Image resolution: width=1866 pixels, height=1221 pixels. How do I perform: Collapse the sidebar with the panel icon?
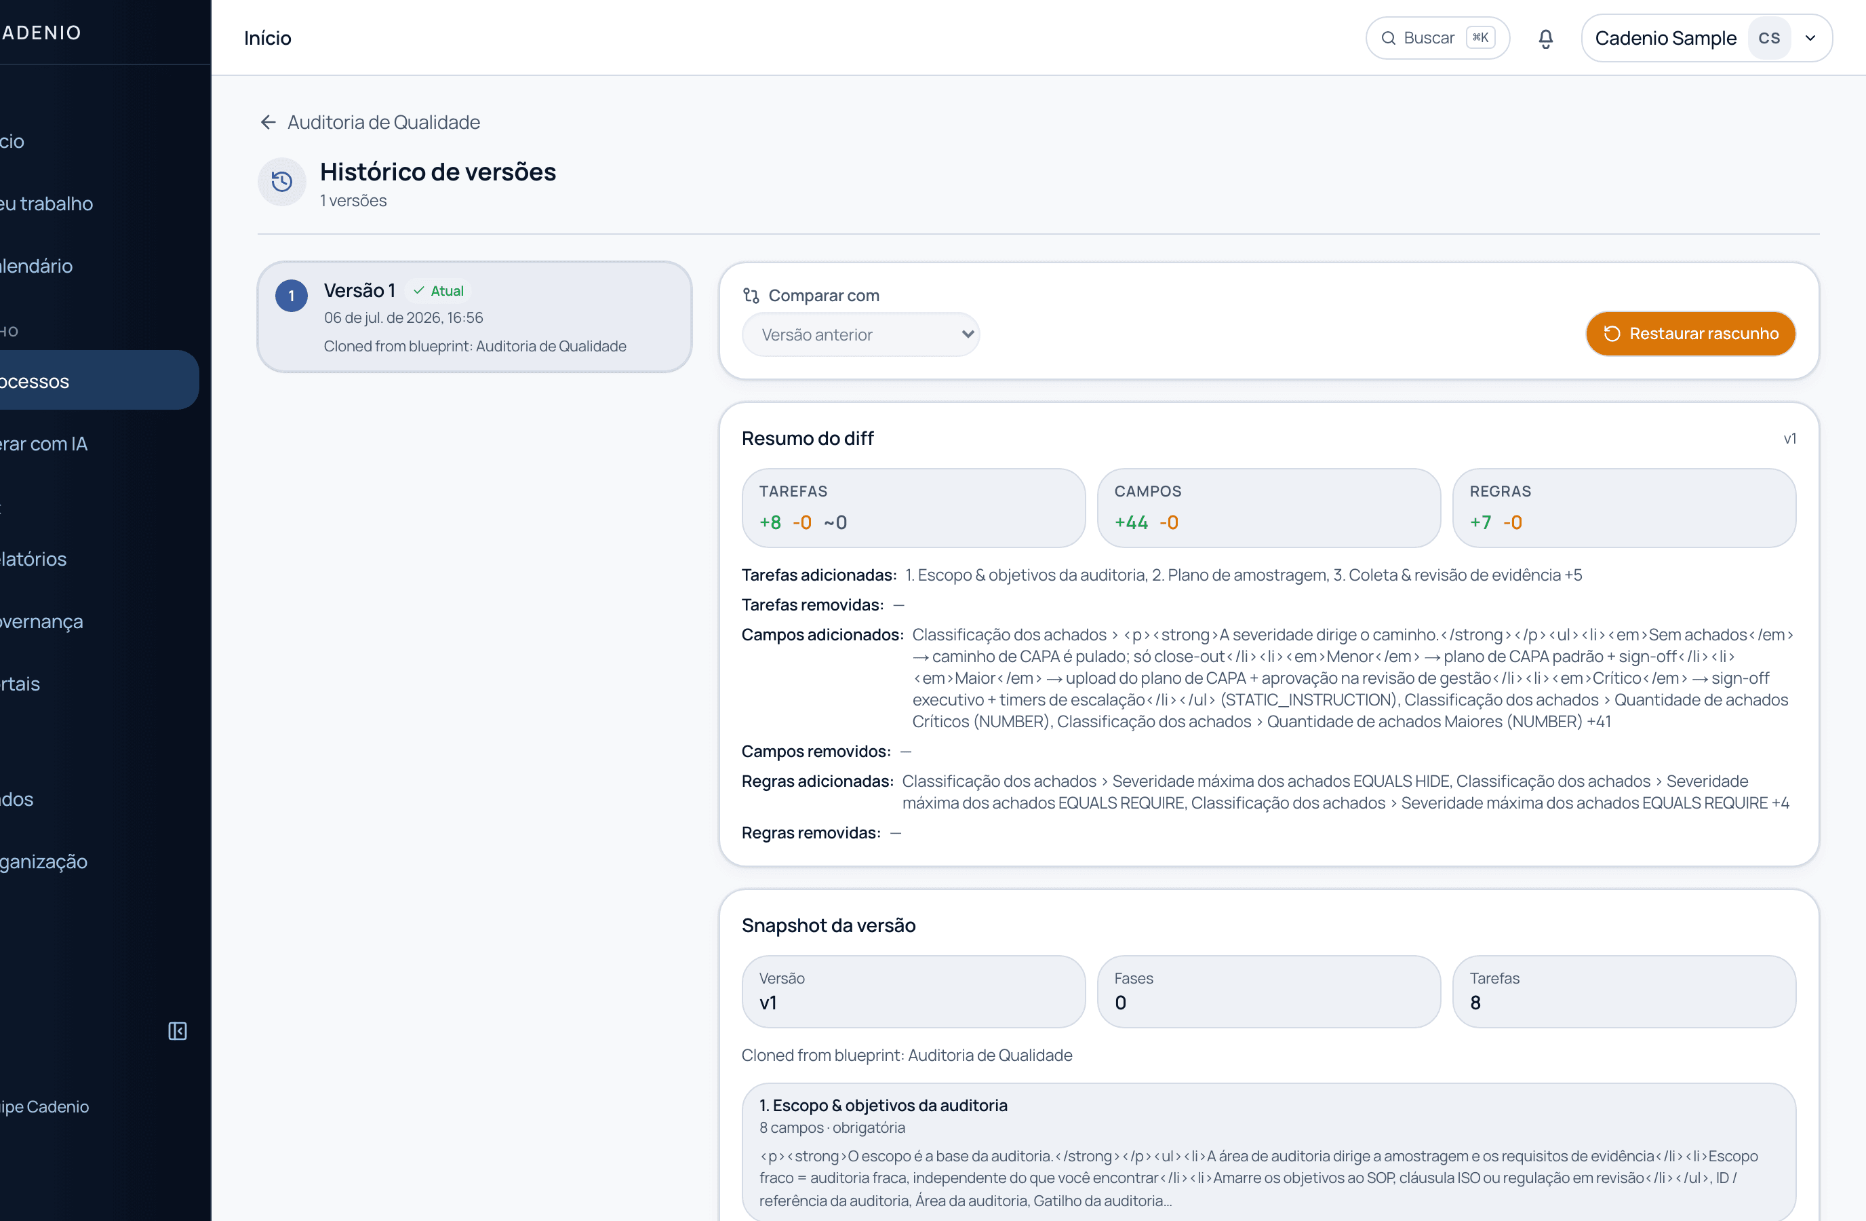178,1030
